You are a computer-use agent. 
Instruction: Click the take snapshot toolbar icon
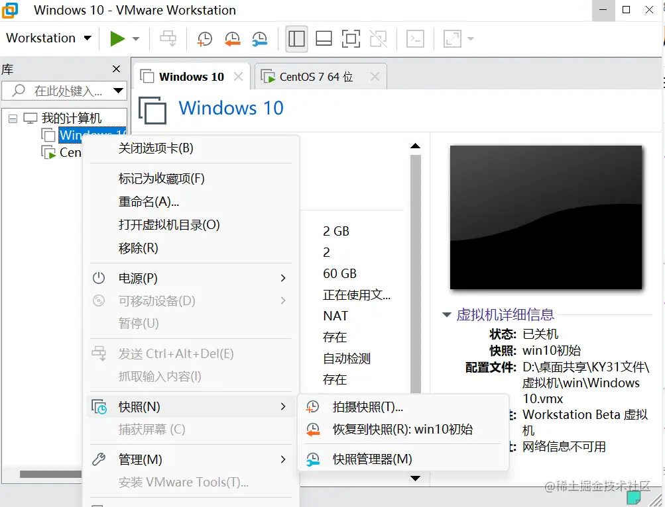click(204, 38)
